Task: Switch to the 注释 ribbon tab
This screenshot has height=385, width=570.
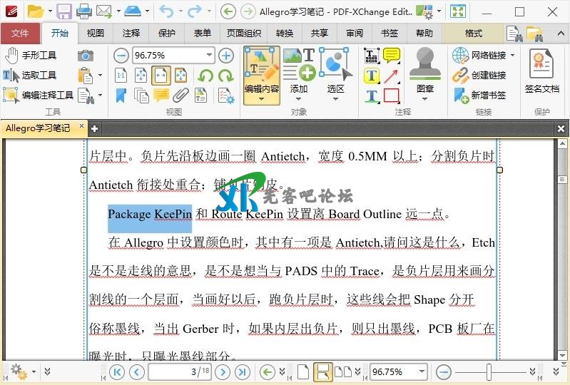Action: [131, 34]
